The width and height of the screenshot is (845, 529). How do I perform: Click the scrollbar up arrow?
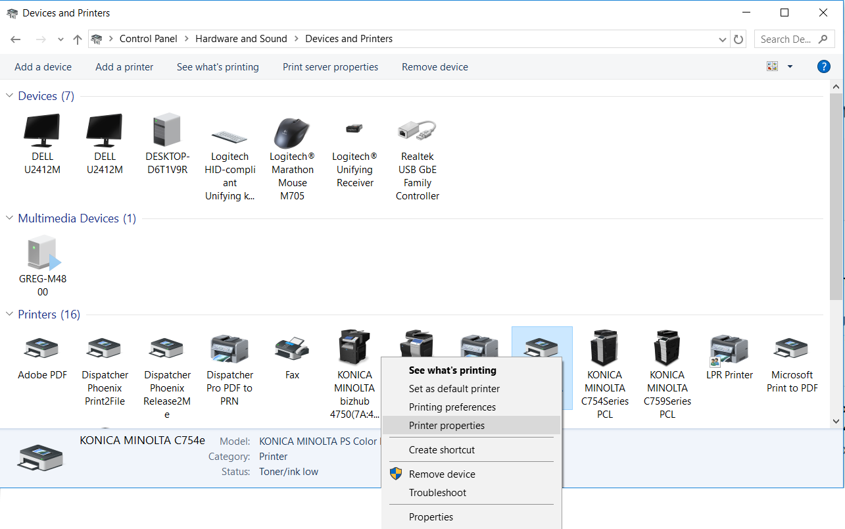click(x=836, y=86)
